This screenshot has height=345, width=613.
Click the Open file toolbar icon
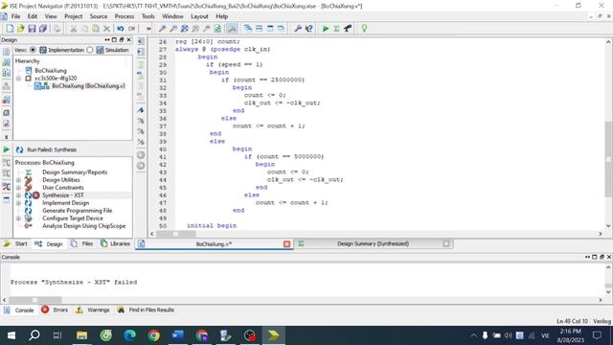21,29
